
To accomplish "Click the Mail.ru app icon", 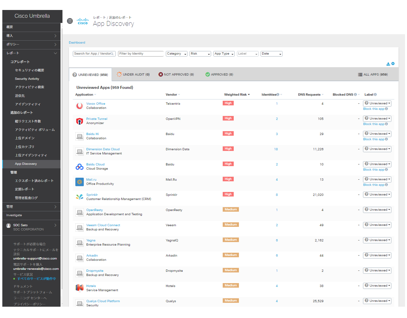I will [80, 182].
